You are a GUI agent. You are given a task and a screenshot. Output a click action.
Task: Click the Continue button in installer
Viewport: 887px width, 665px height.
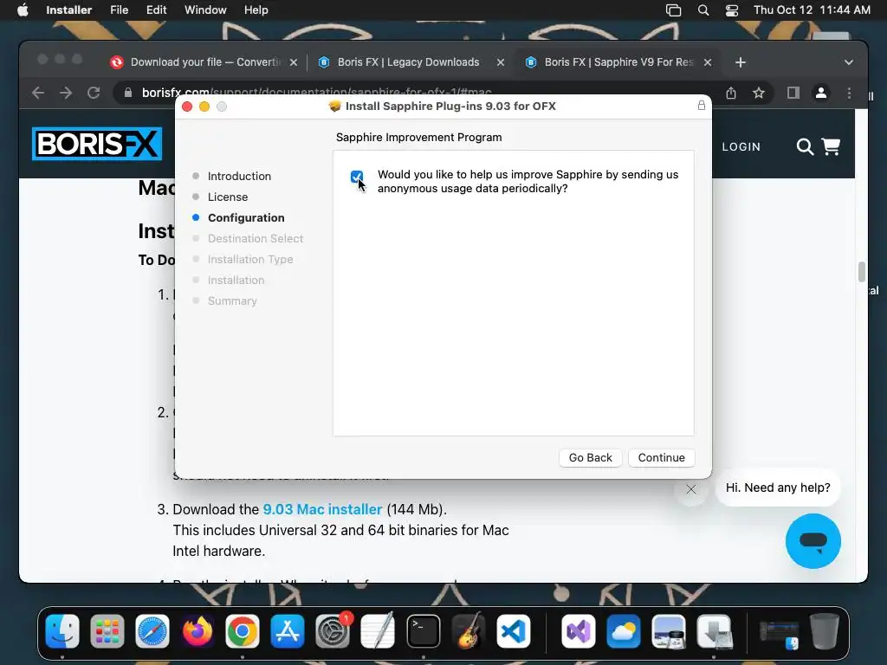pos(661,457)
